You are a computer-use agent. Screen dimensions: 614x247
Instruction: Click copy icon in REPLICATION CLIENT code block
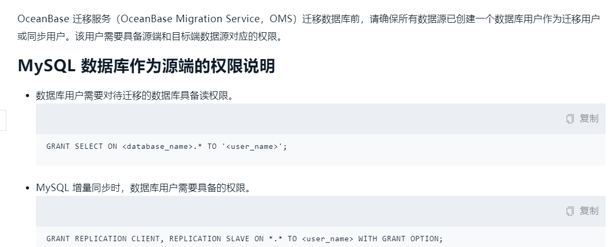tap(570, 211)
